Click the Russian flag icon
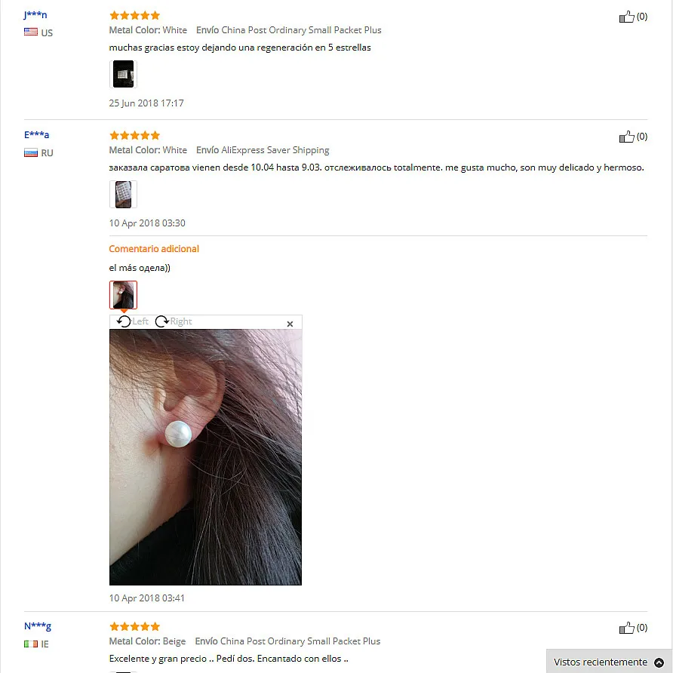673x673 pixels. click(x=31, y=152)
